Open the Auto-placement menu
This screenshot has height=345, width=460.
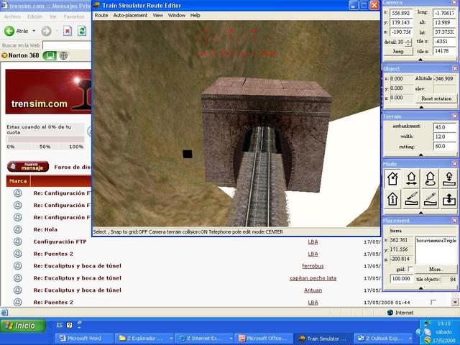[x=129, y=15]
